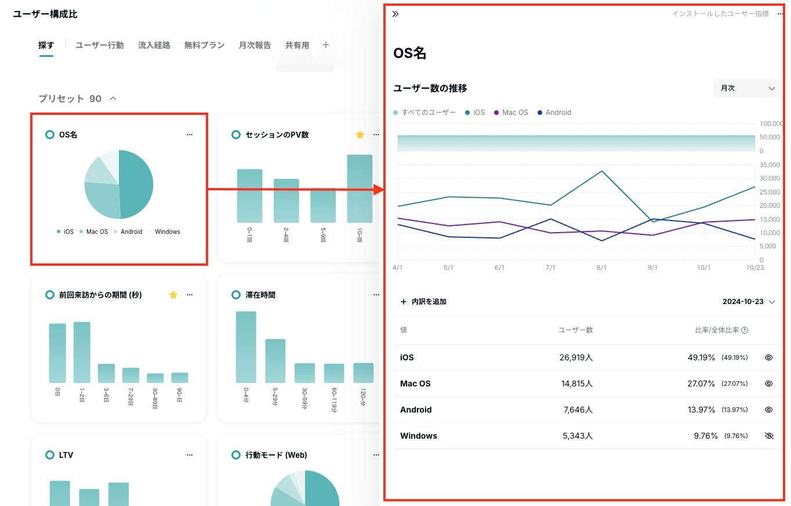Click the circle icon on 行動モード (Web) card
Screen dimensions: 791x506
pyautogui.click(x=235, y=455)
